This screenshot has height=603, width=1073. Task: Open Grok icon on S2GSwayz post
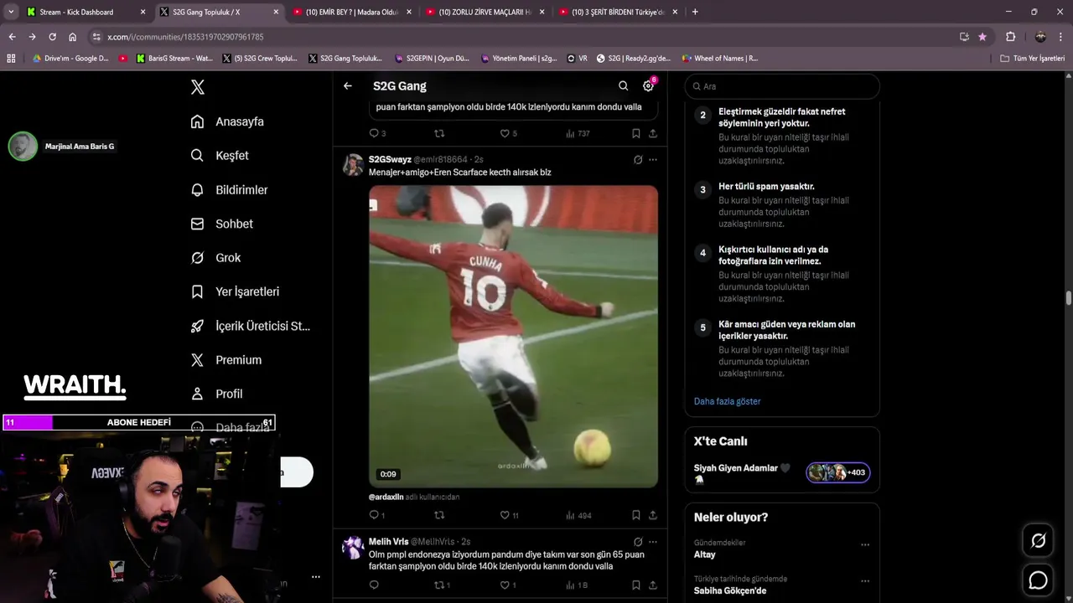(x=638, y=159)
